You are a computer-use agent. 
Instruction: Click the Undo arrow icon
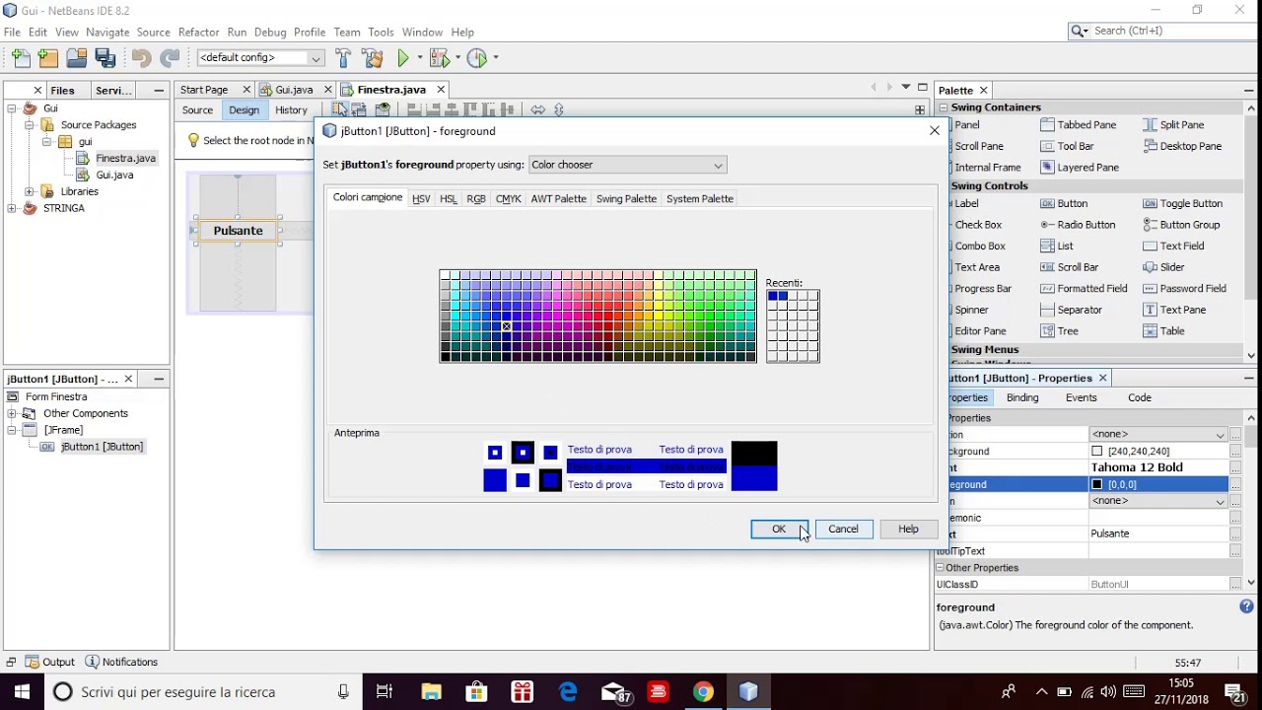(x=141, y=58)
